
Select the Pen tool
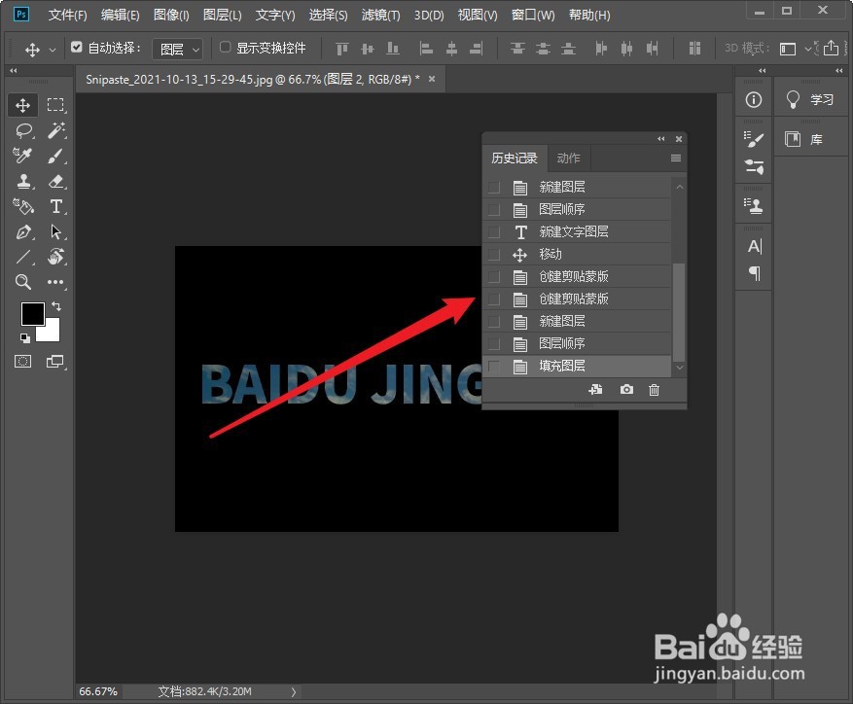23,231
